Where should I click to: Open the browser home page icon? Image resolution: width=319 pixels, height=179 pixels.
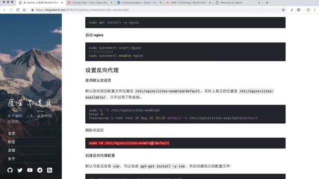point(24,10)
